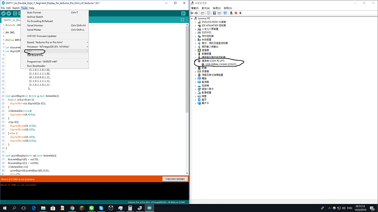Open Serial Monitor using the magnifier icon

(x=183, y=13)
